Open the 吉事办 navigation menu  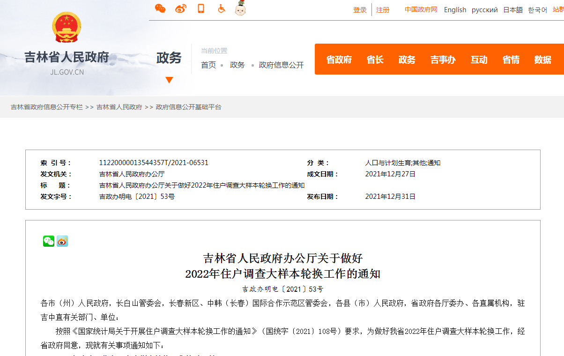pos(443,59)
